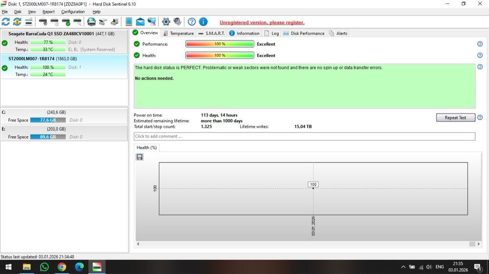
Task: Click help icon next to Repeat Test
Action: click(480, 117)
